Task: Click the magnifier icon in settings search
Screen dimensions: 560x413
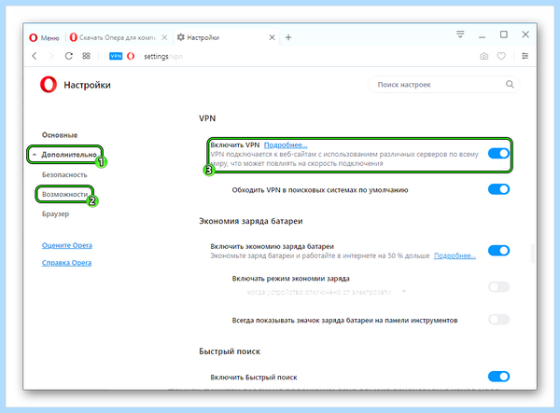Action: [510, 84]
